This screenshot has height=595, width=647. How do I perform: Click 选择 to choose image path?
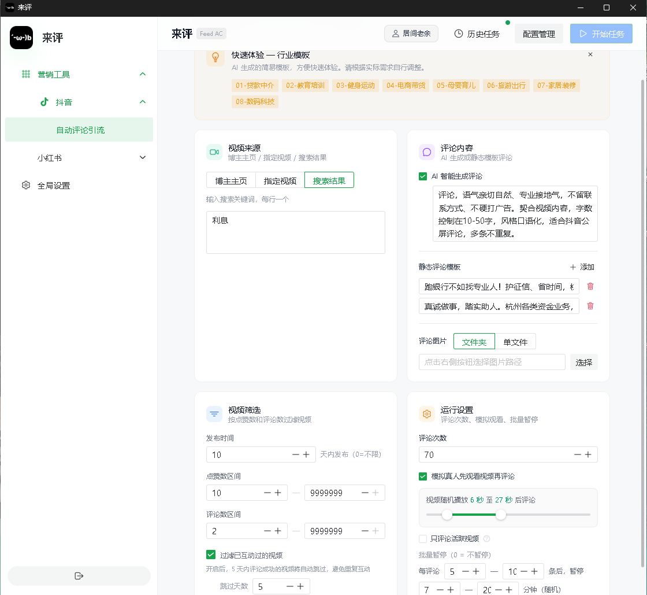(x=583, y=362)
